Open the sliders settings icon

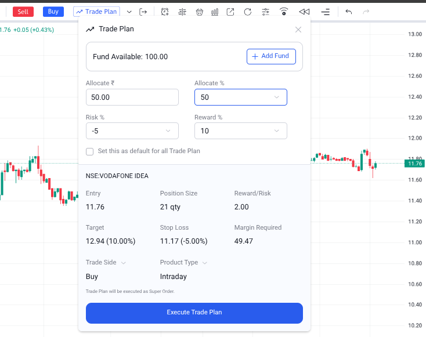(266, 12)
